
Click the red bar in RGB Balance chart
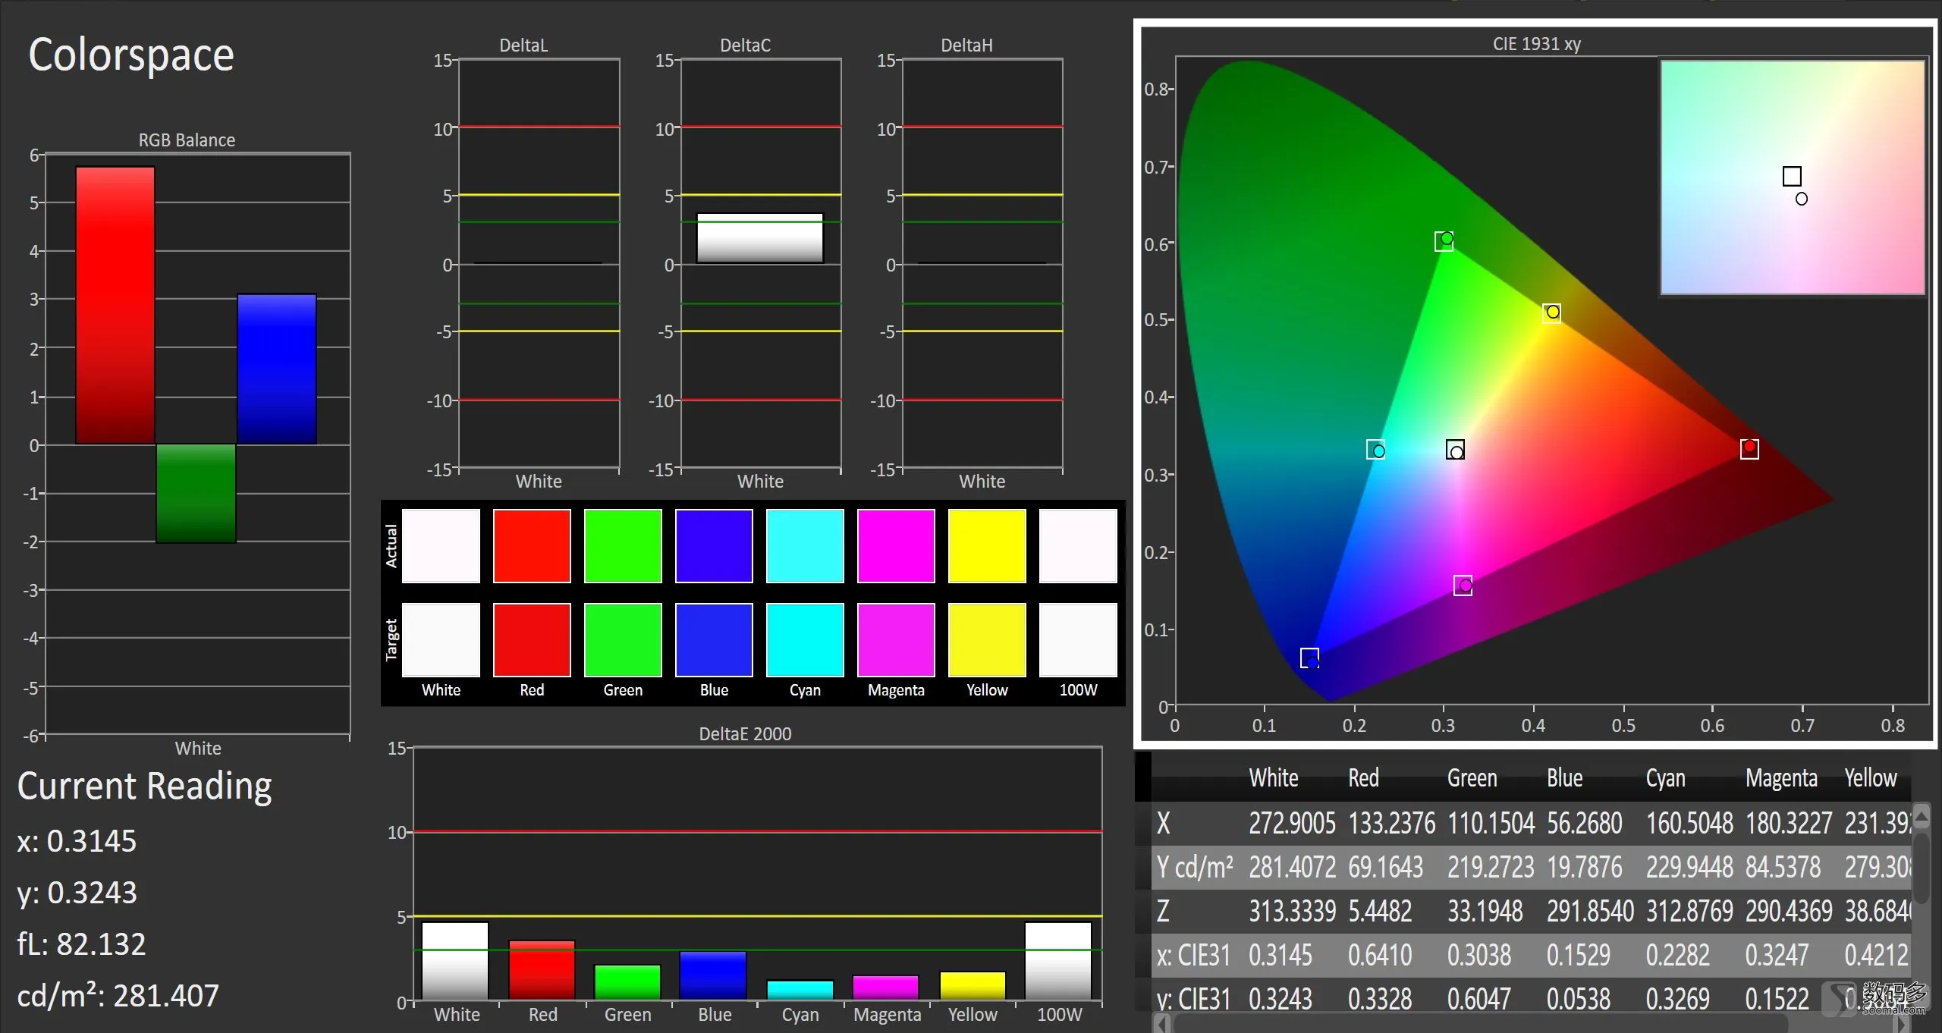tap(115, 305)
